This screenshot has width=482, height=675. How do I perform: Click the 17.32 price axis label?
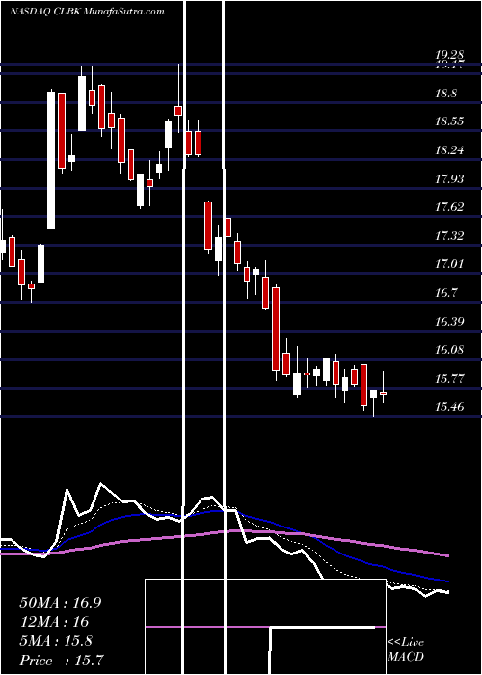click(x=449, y=236)
